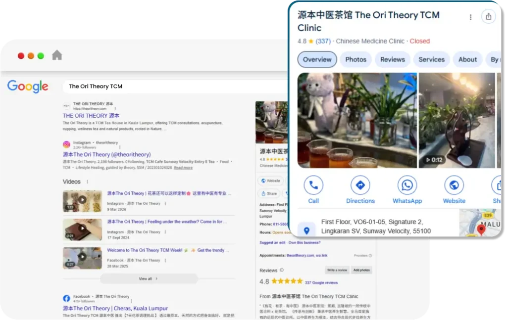Play the Facebook video thumbnail dated 28 Mar 2025

click(x=82, y=258)
